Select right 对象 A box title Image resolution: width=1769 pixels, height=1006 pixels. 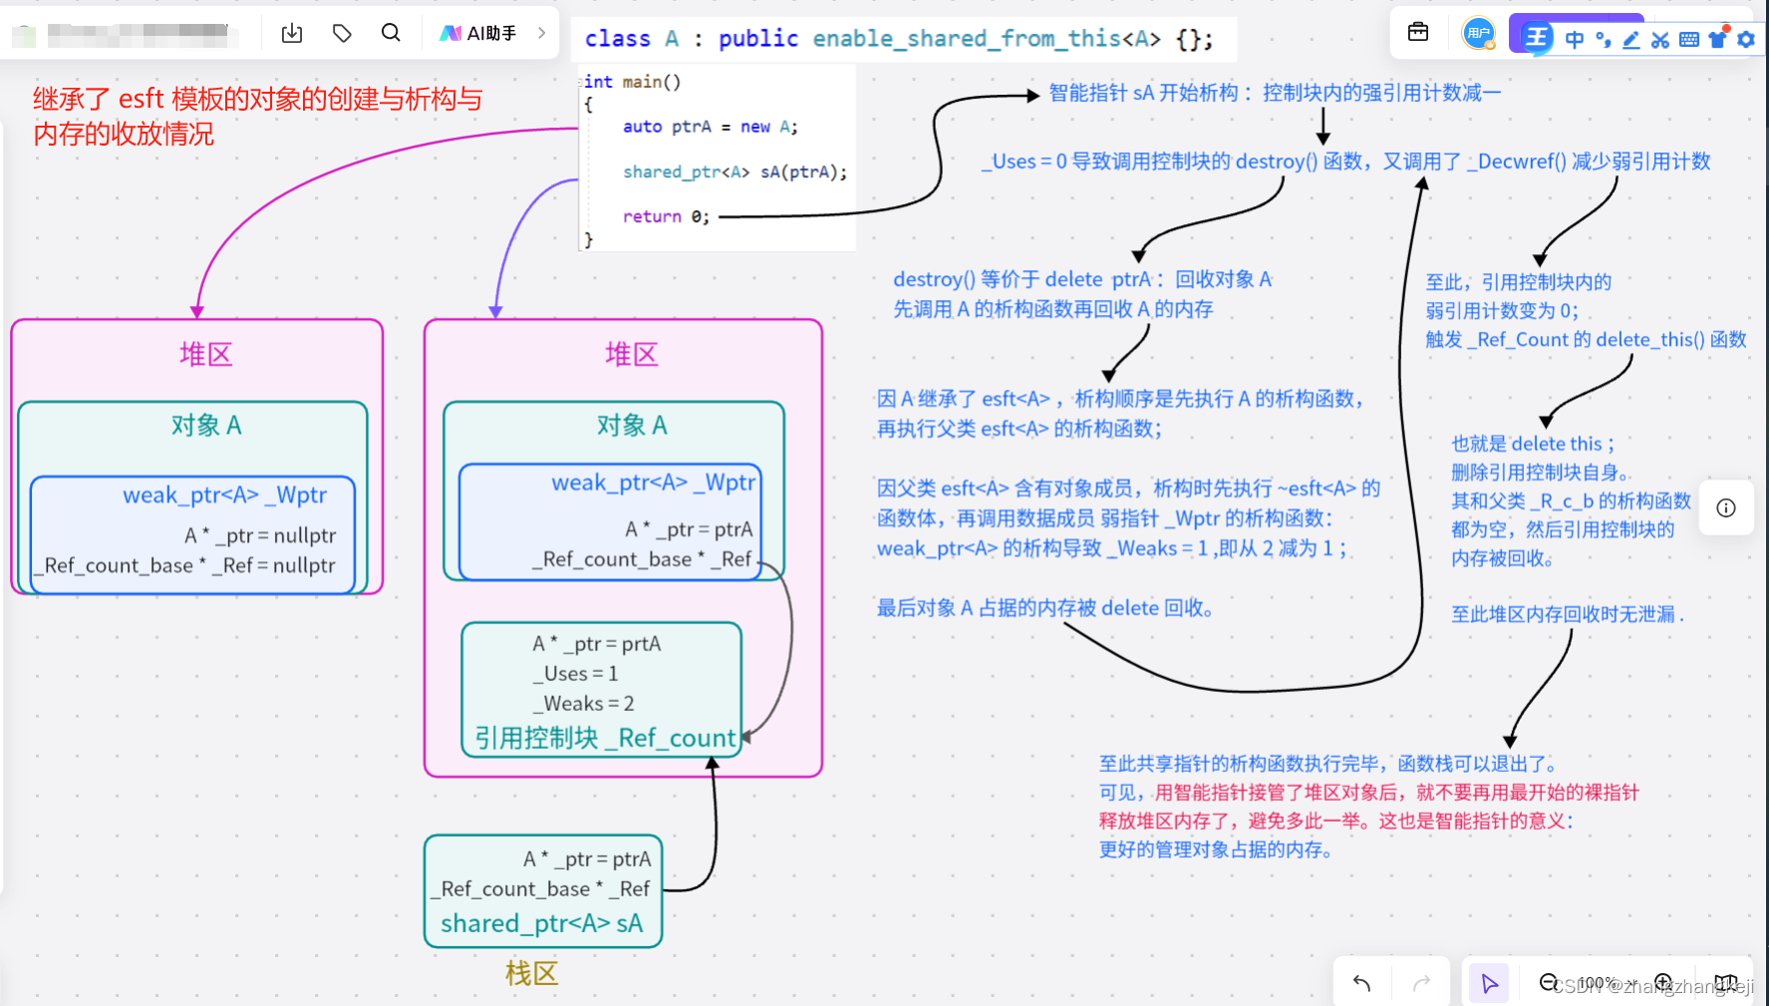pos(631,426)
